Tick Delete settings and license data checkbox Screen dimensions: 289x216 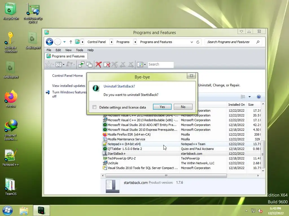pos(94,107)
